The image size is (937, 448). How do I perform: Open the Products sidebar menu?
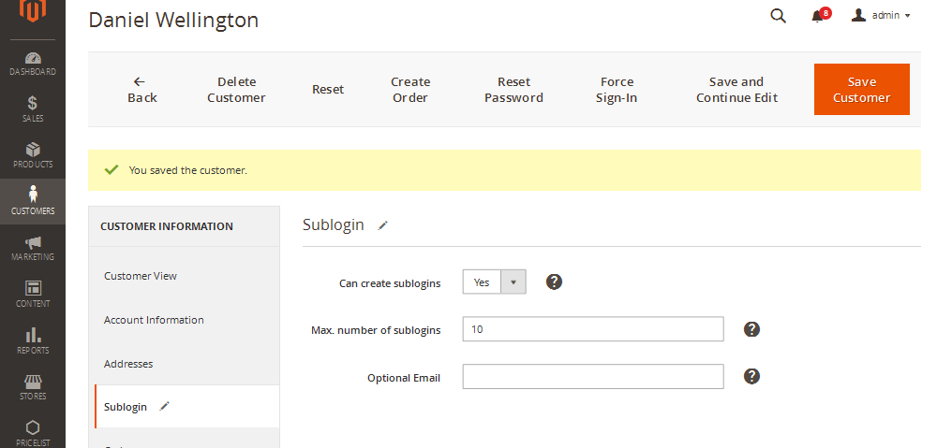32,155
